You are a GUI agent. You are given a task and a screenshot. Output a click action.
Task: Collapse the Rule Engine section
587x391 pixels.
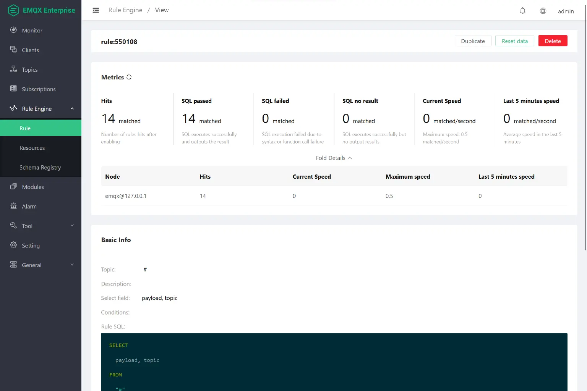tap(72, 108)
